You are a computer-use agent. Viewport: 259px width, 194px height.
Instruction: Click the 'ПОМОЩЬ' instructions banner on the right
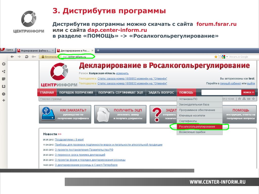coord(240,114)
